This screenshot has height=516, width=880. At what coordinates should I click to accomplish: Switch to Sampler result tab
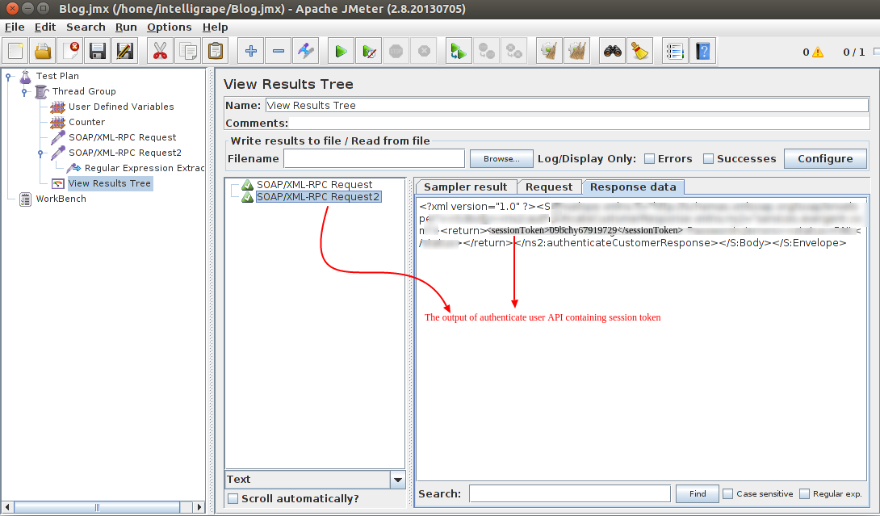coord(465,187)
